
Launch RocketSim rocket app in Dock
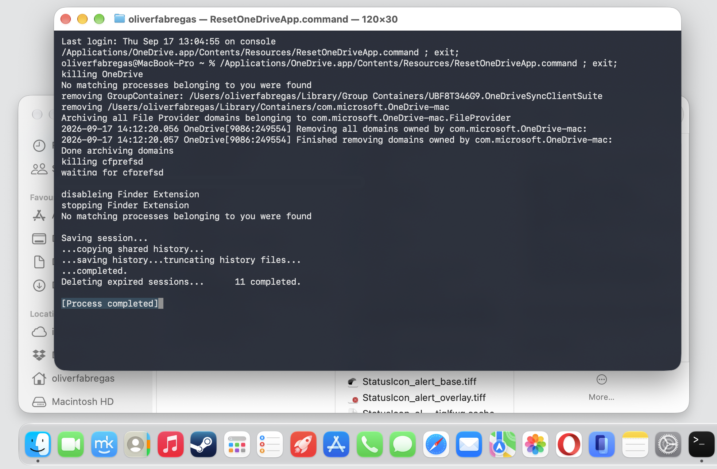point(303,444)
